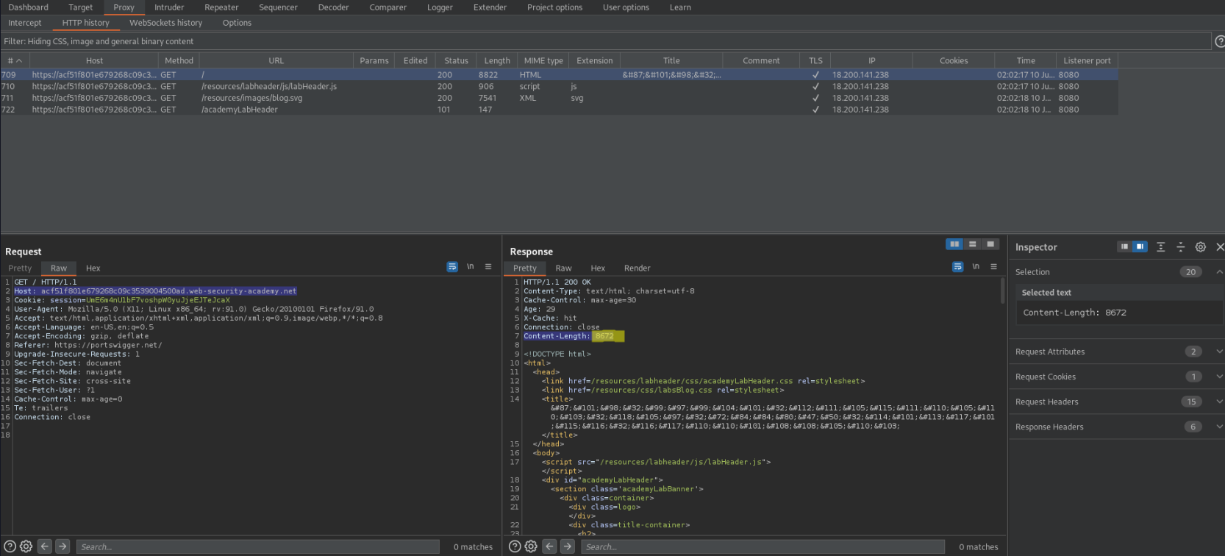
Task: Toggle word wrap in Request editor
Action: 452,267
